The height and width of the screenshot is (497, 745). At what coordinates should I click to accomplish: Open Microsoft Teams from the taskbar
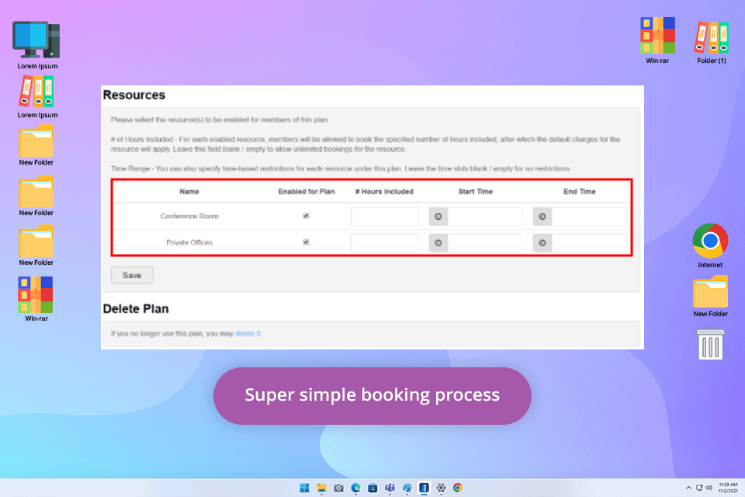click(x=390, y=488)
